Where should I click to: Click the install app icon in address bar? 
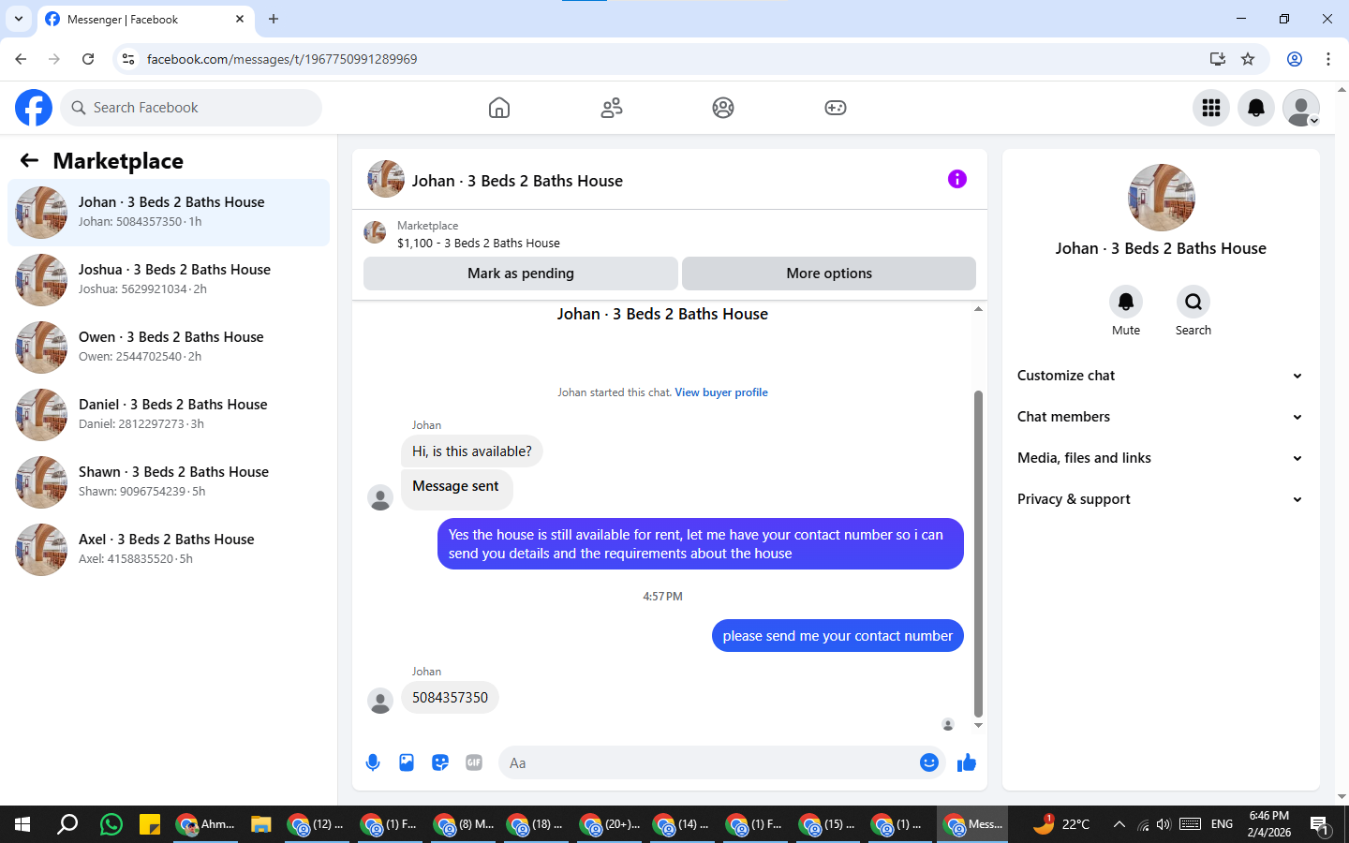click(x=1218, y=59)
